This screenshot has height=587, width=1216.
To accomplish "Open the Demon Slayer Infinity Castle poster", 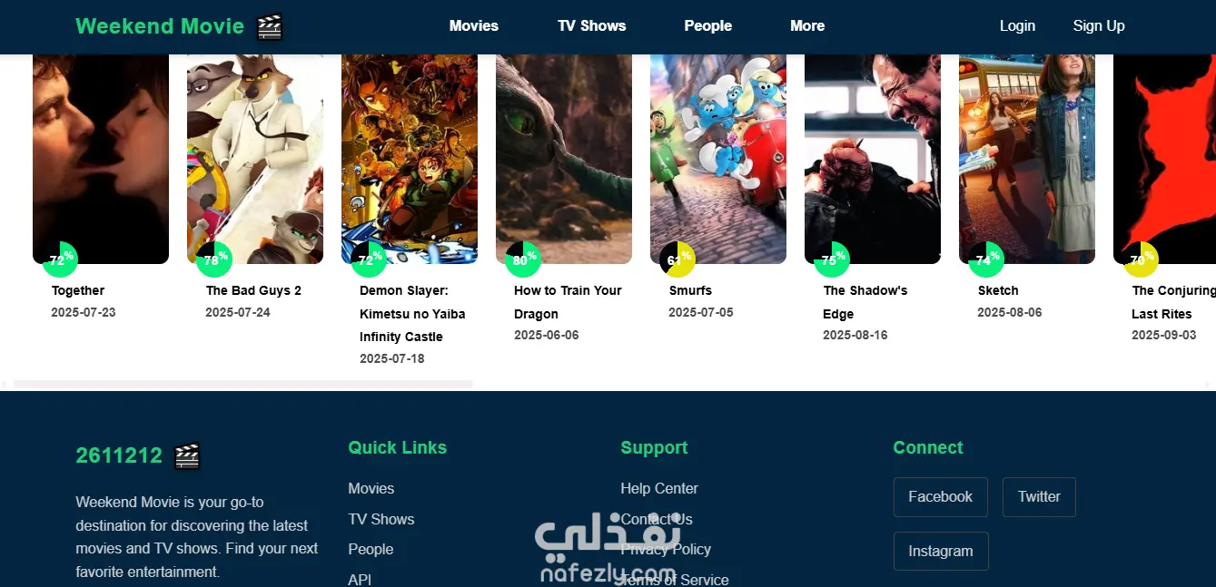I will pyautogui.click(x=410, y=159).
